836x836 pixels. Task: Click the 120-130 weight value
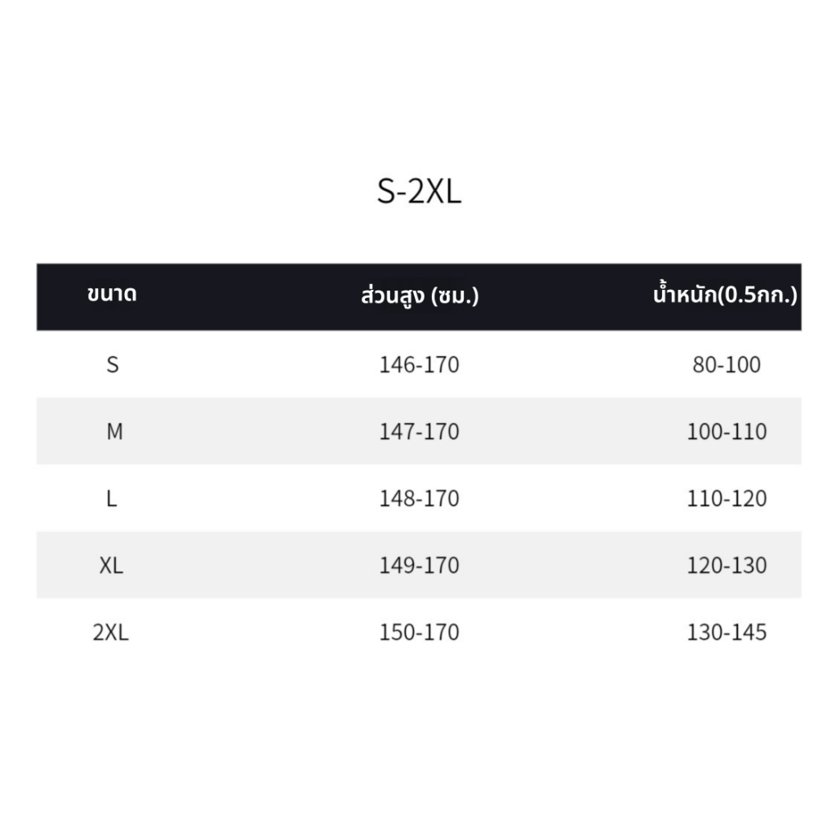click(x=727, y=565)
